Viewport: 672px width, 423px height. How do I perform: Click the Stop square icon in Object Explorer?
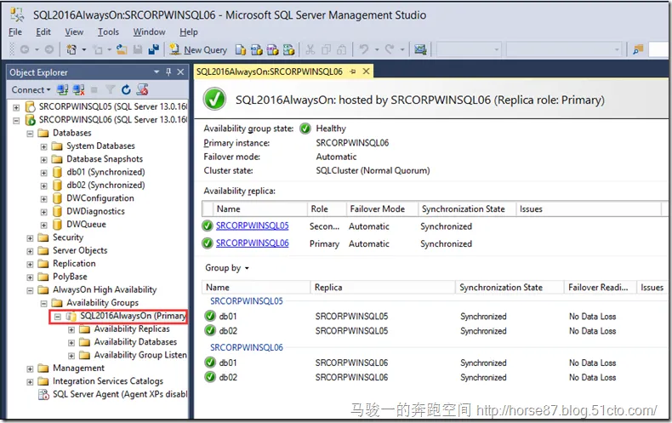(94, 89)
